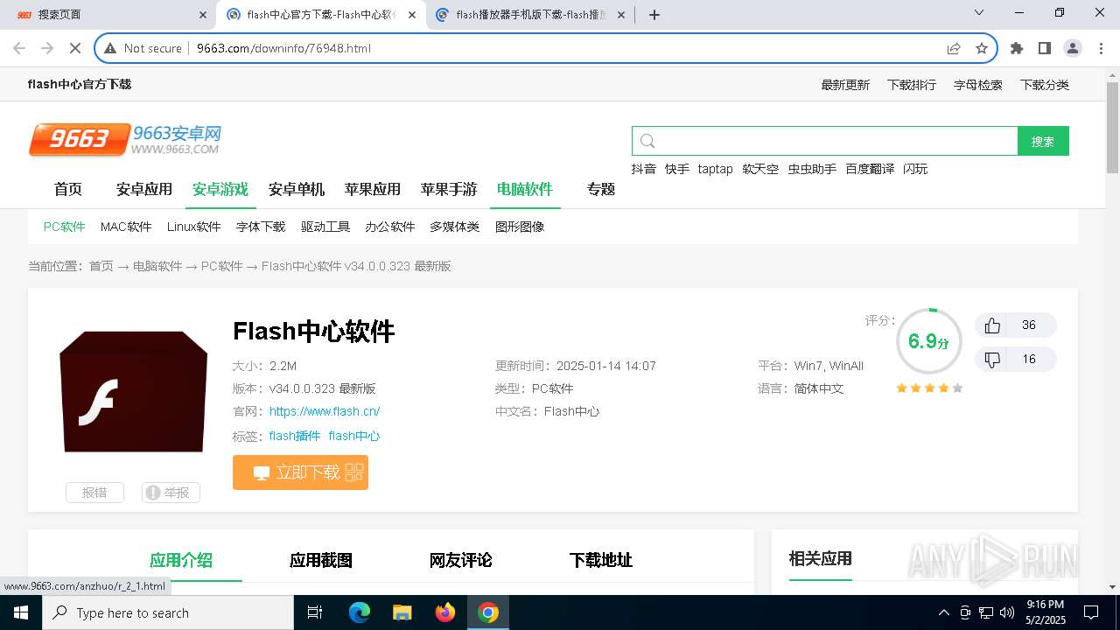Screen dimensions: 1120x630
Task: Open the 安卓游戏 nav item
Action: coord(220,189)
